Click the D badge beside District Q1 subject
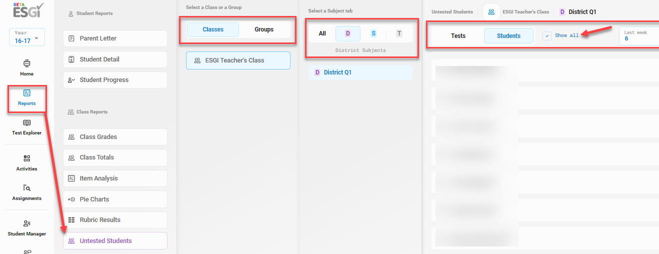 tap(317, 72)
